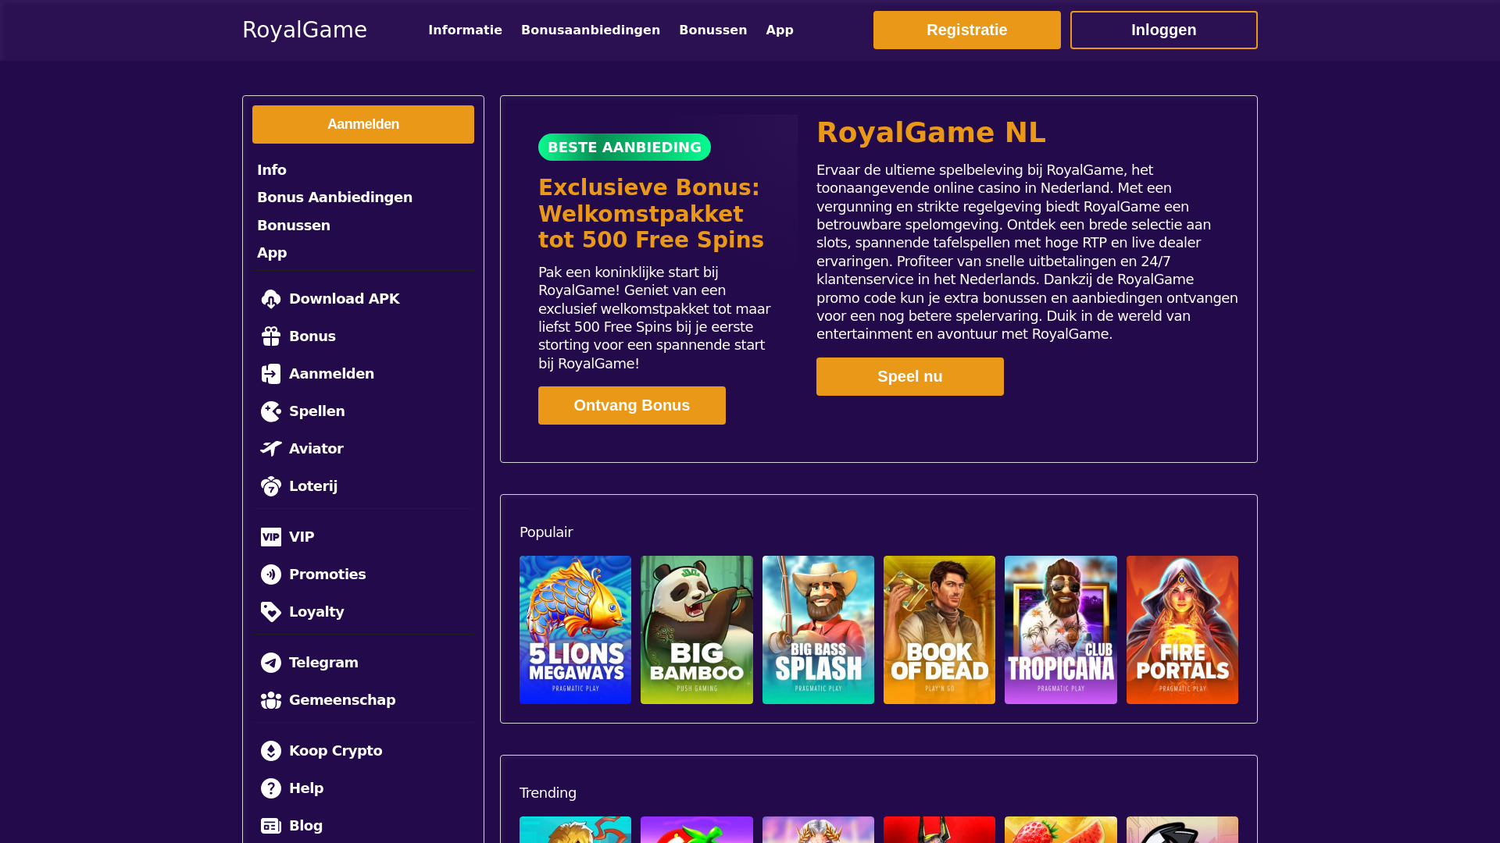The width and height of the screenshot is (1500, 843).
Task: Click the Populair section heading
Action: point(546,532)
